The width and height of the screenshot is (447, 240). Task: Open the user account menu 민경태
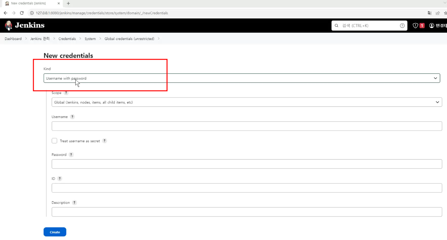438,26
